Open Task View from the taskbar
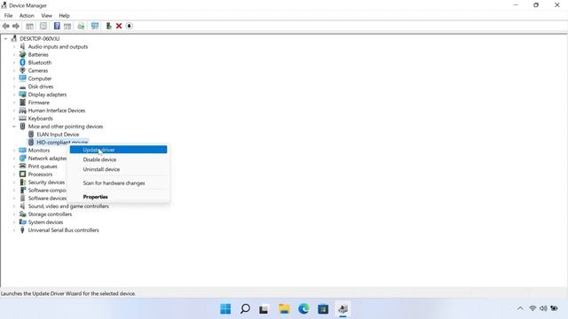The height and width of the screenshot is (319, 568). [x=264, y=309]
